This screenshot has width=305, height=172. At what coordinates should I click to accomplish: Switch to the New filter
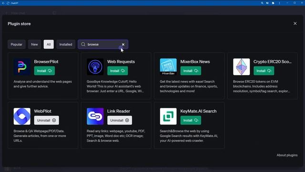pyautogui.click(x=34, y=44)
